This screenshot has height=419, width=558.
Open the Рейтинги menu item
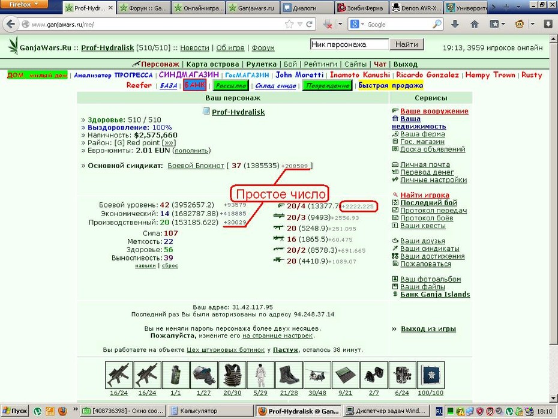coord(320,64)
